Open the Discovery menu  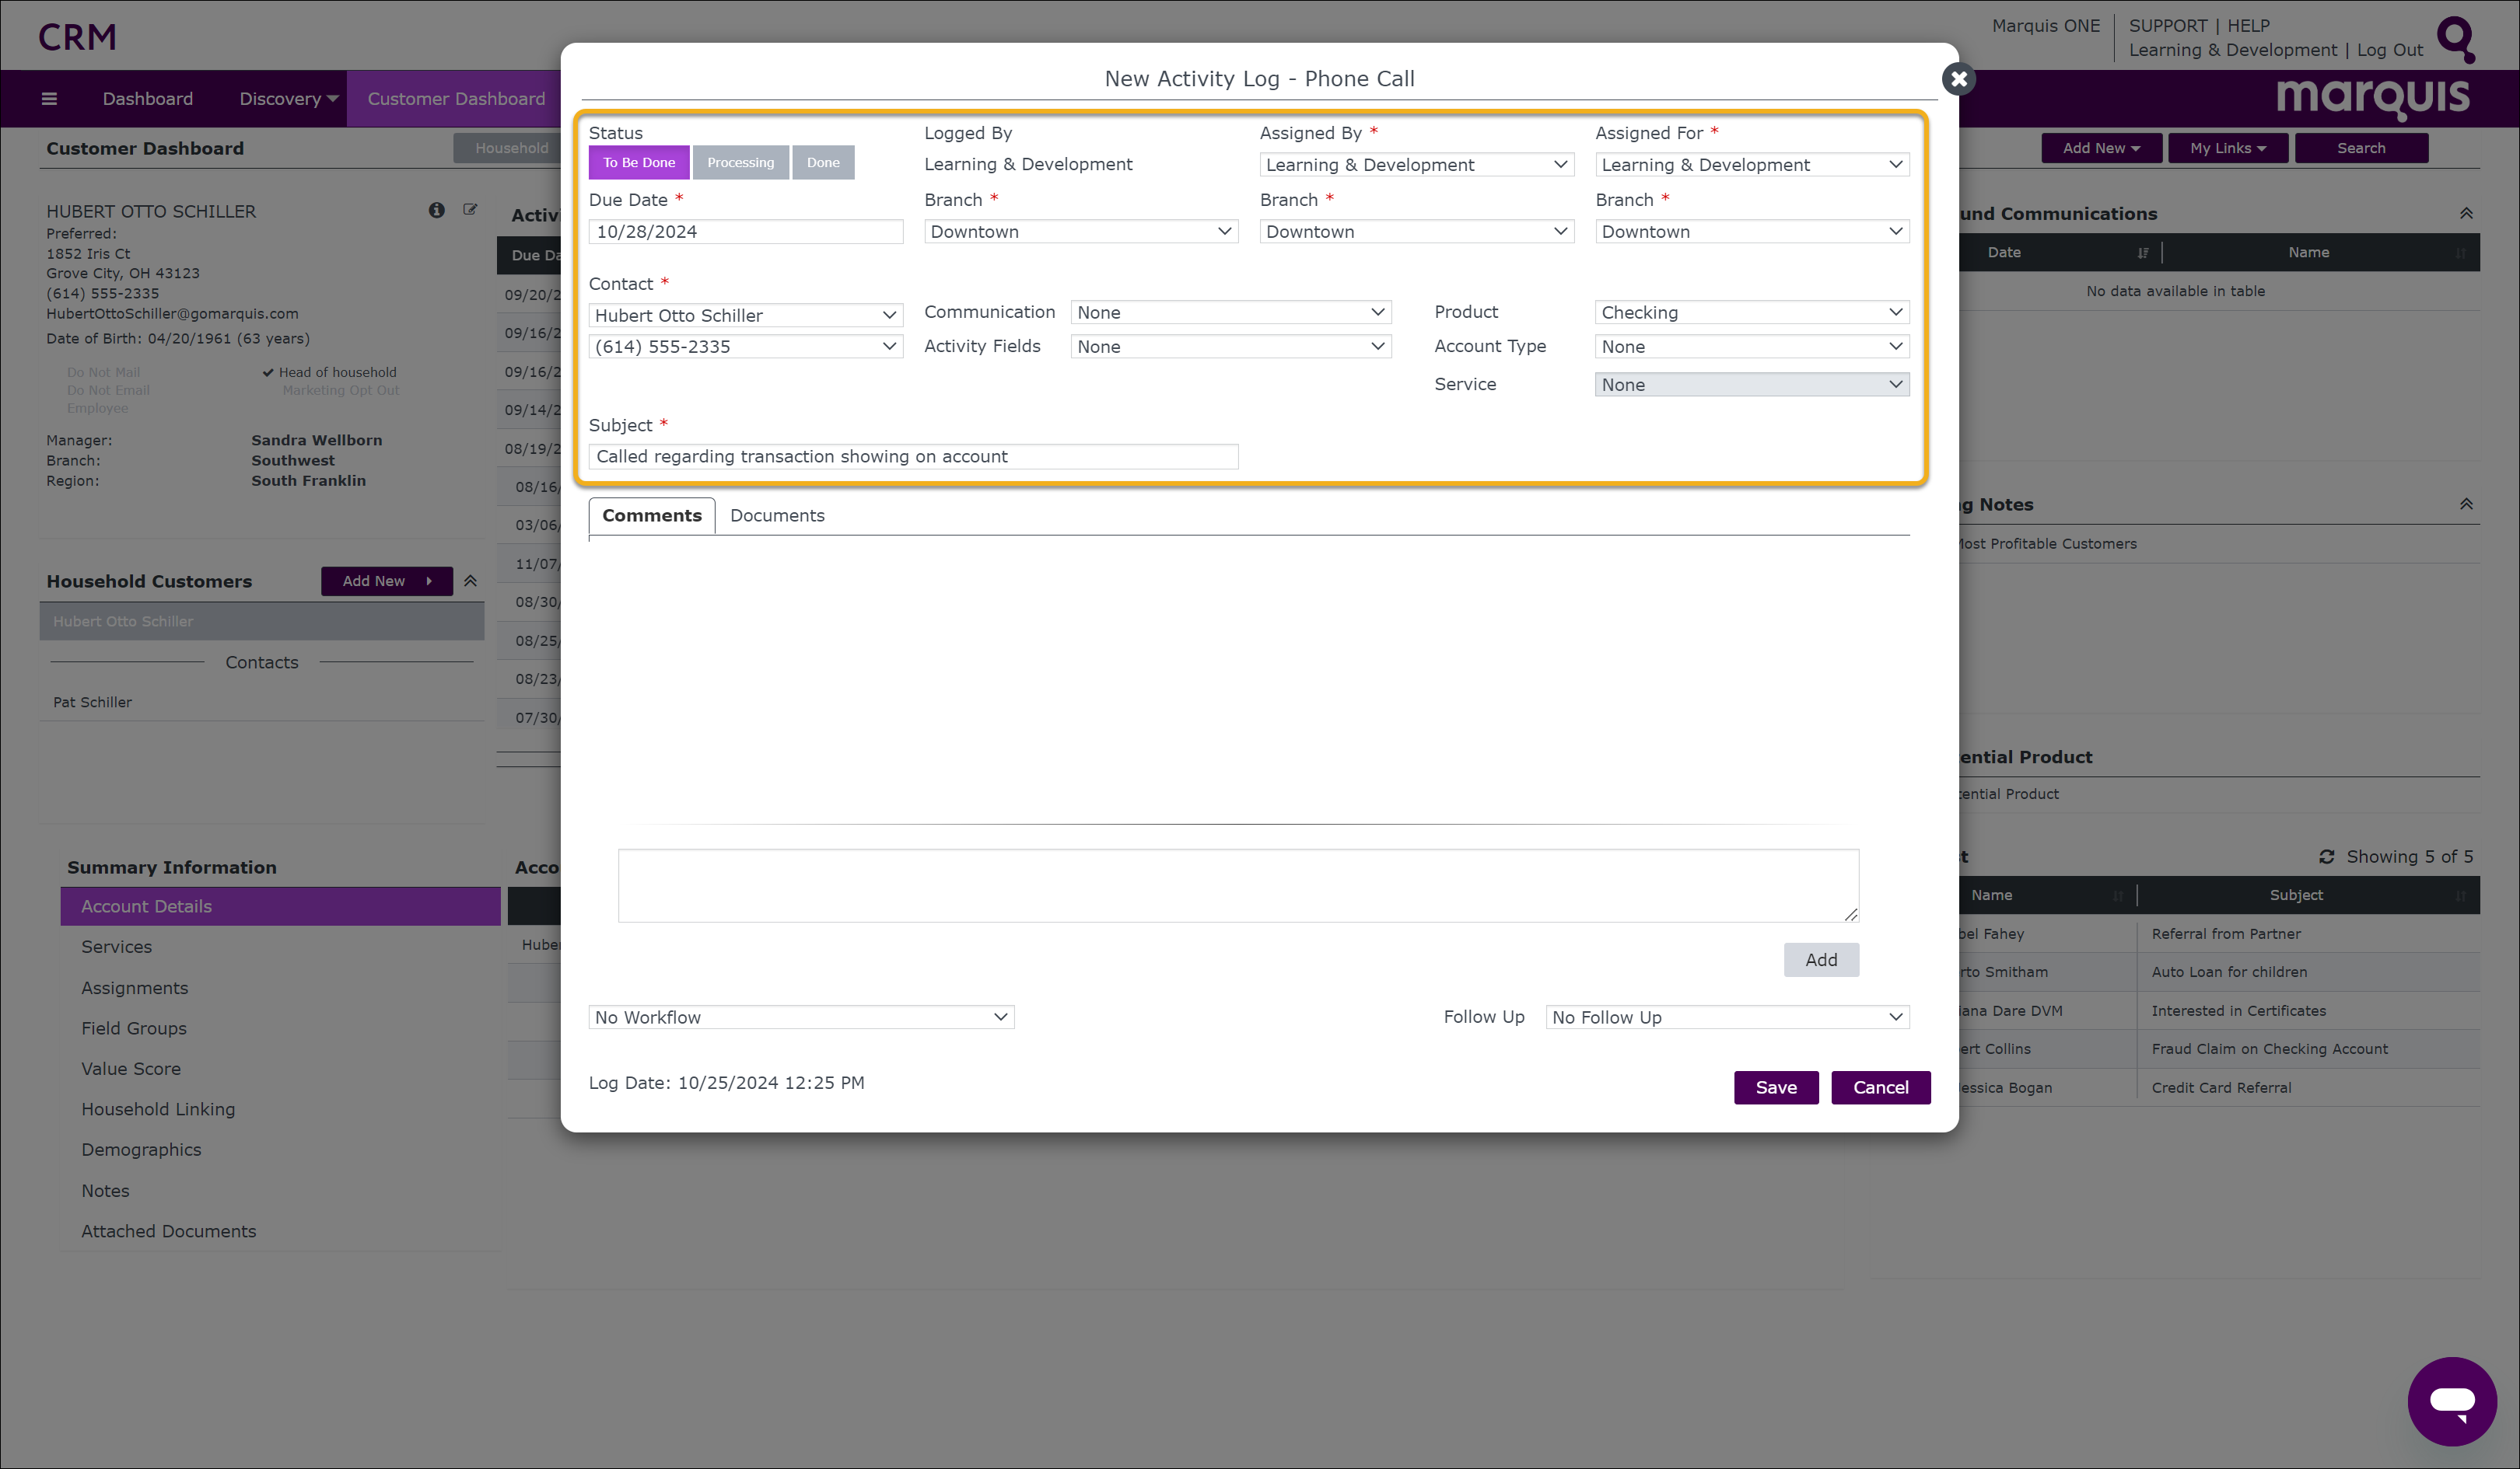(289, 99)
